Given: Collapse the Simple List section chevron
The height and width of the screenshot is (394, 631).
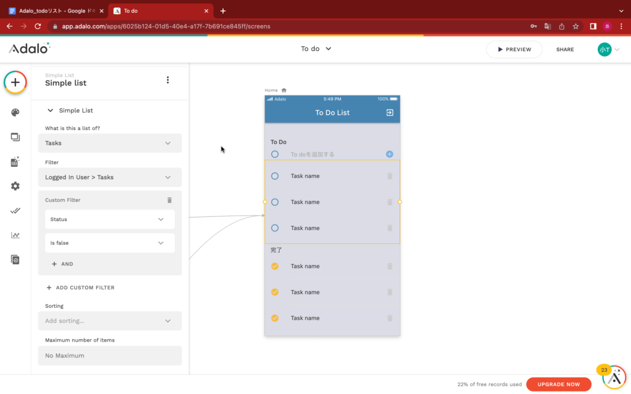Looking at the screenshot, I should (x=51, y=110).
